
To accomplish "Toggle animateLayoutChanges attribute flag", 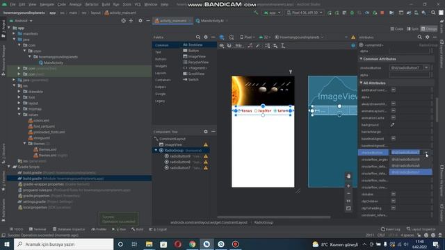I will tap(394, 110).
